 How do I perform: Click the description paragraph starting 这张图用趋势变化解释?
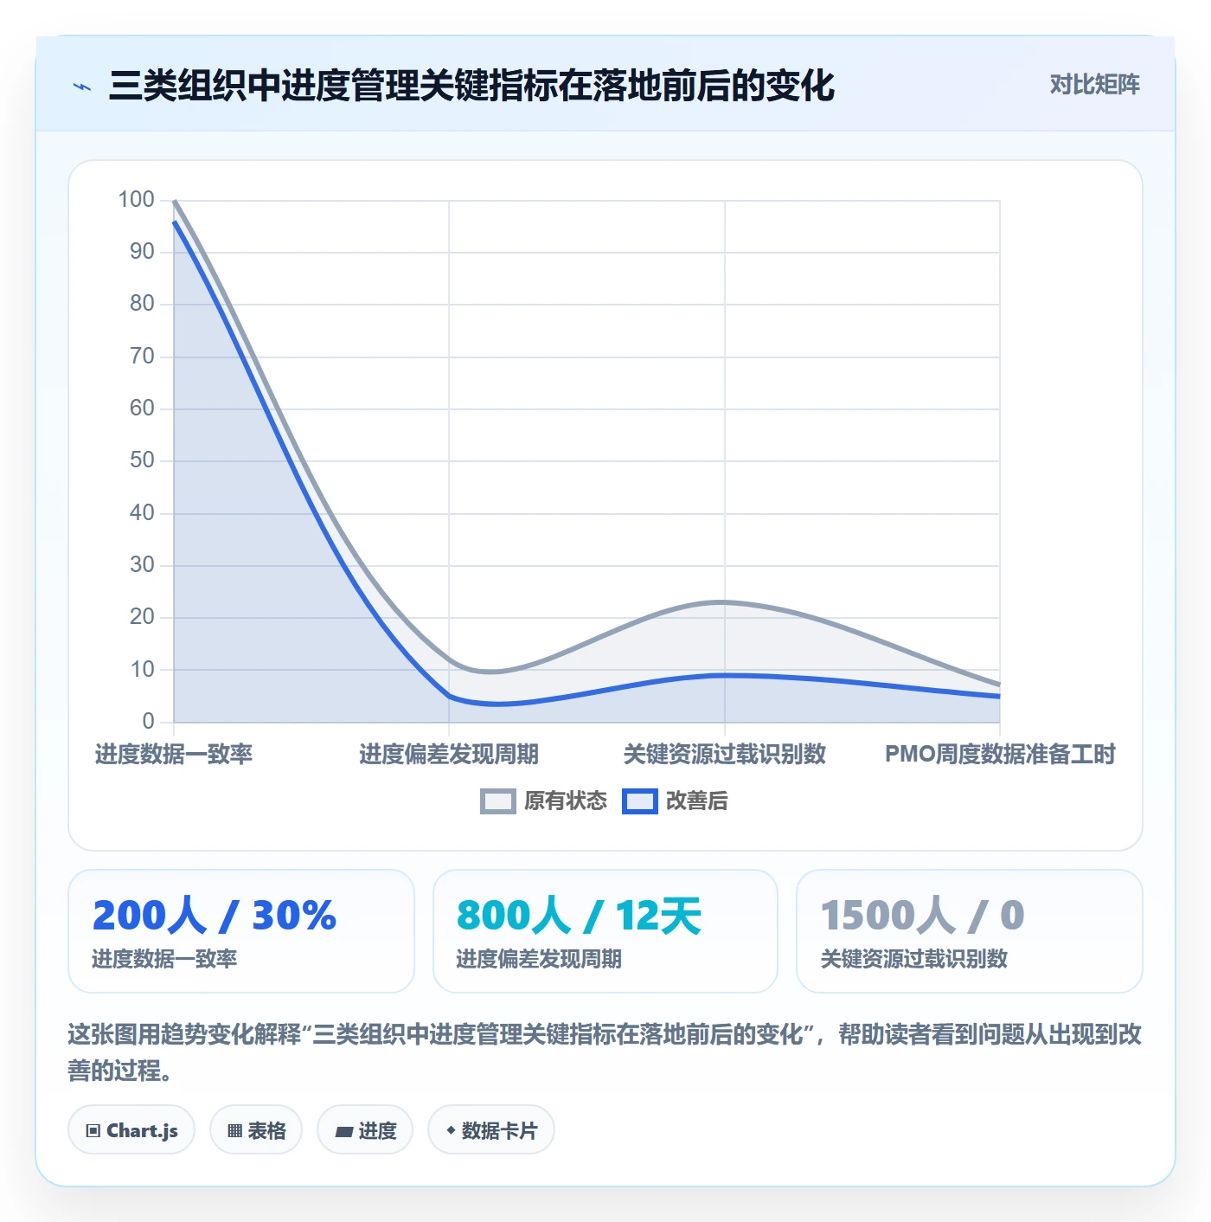(x=605, y=1052)
